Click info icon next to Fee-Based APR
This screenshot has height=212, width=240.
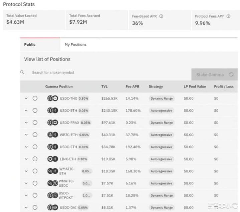tap(161, 16)
